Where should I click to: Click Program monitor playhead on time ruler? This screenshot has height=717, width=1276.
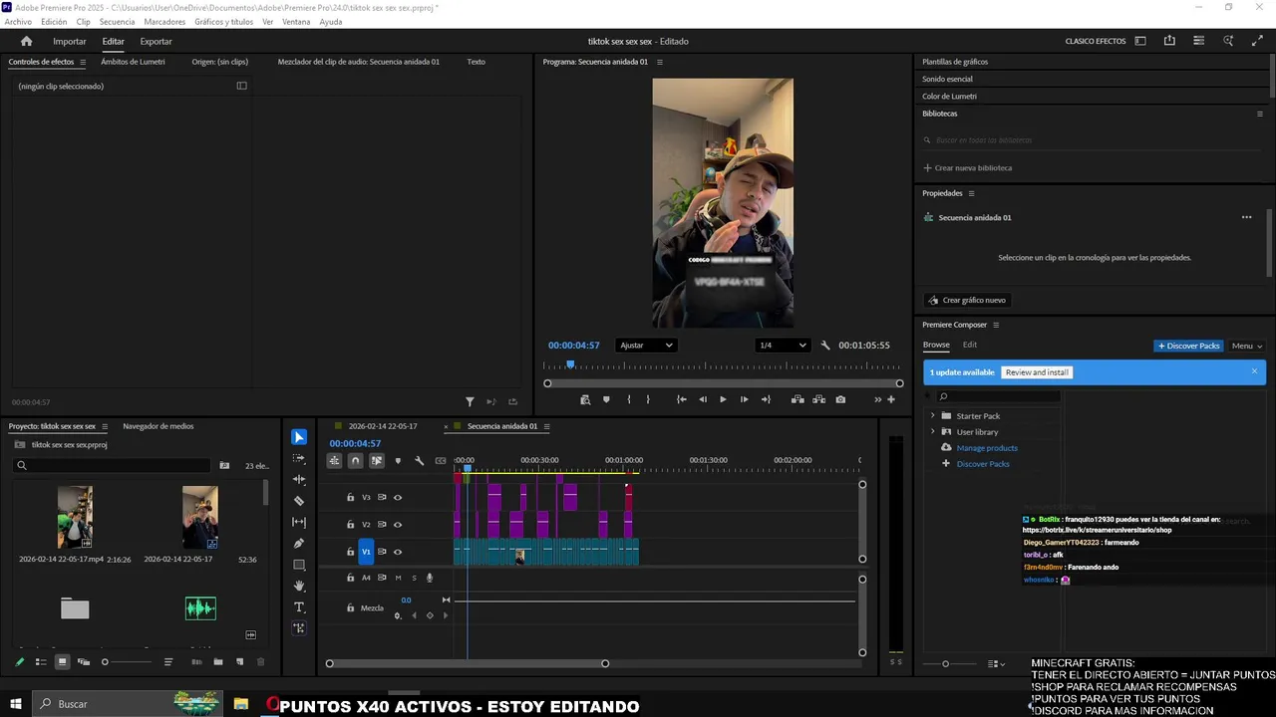coord(570,365)
